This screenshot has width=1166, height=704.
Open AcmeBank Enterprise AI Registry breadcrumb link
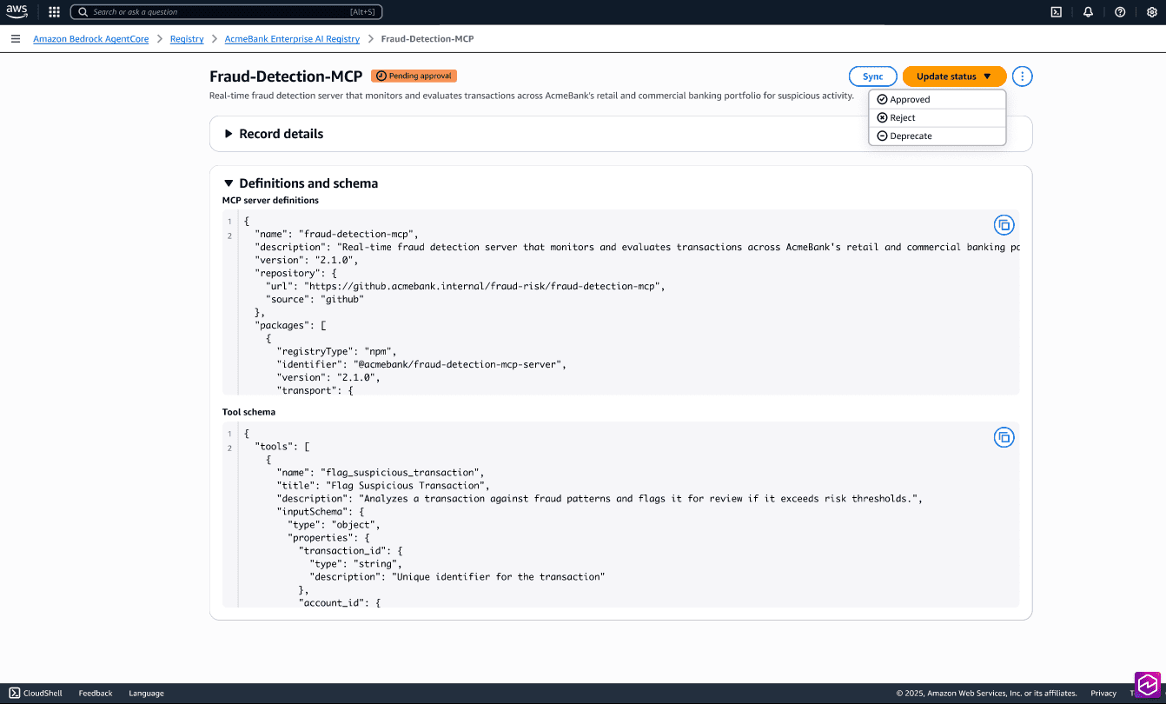coord(292,39)
